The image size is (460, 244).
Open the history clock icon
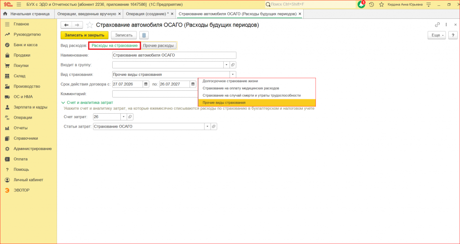pyautogui.click(x=372, y=4)
